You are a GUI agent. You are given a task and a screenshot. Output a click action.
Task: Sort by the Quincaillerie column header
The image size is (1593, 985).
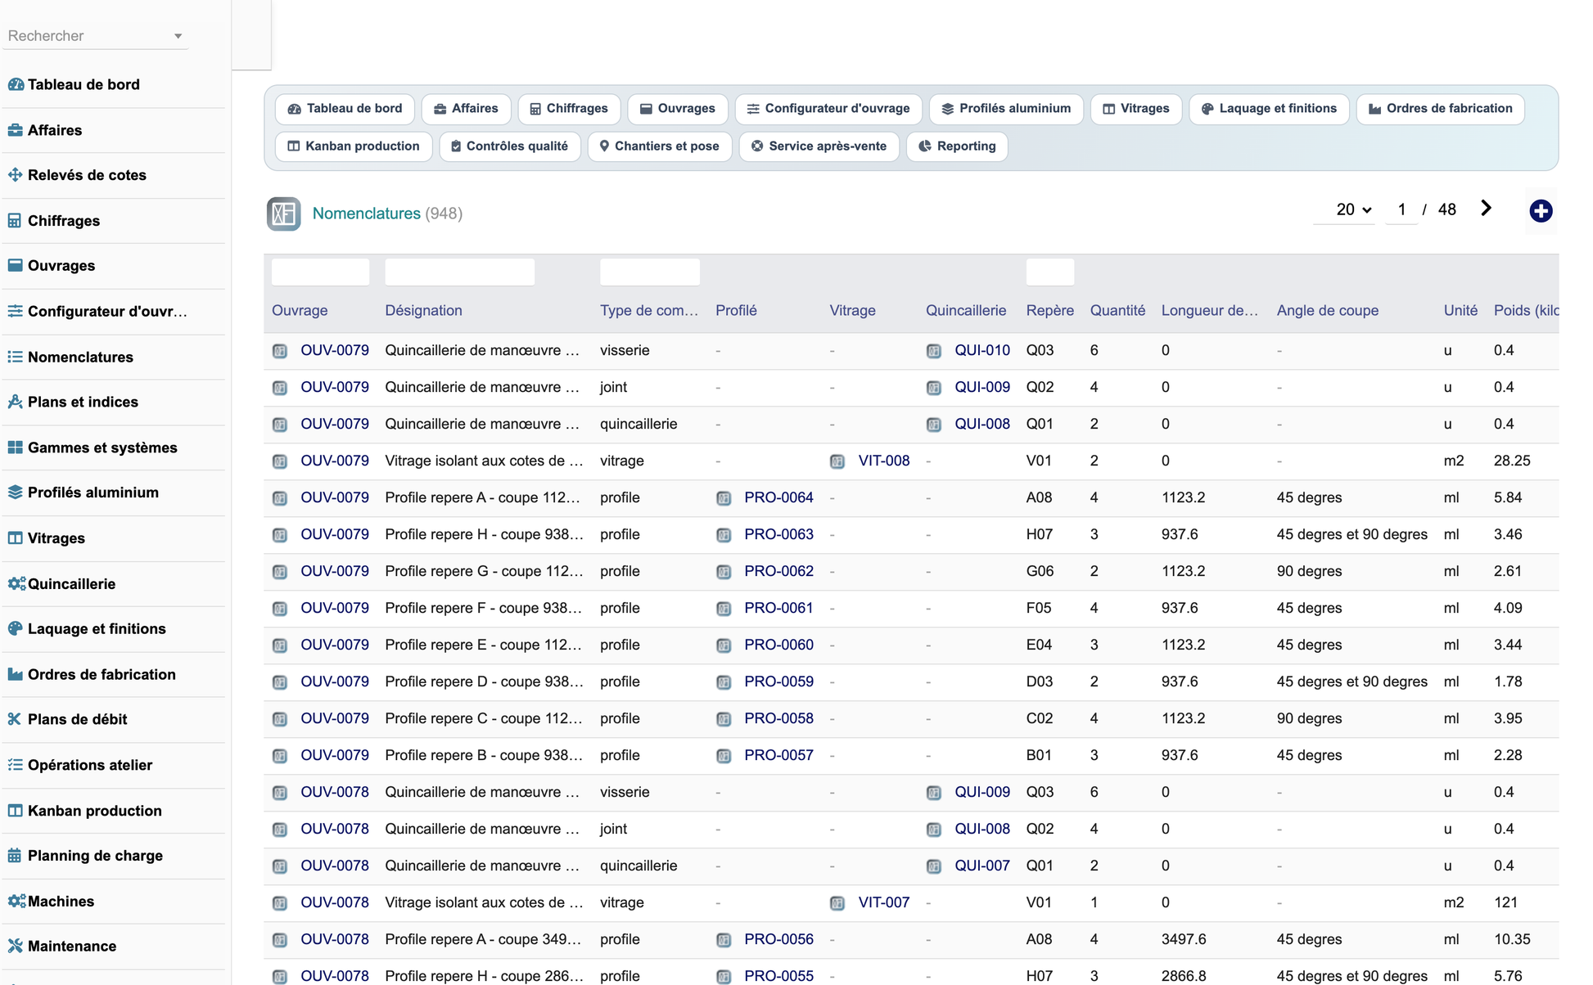pyautogui.click(x=966, y=311)
